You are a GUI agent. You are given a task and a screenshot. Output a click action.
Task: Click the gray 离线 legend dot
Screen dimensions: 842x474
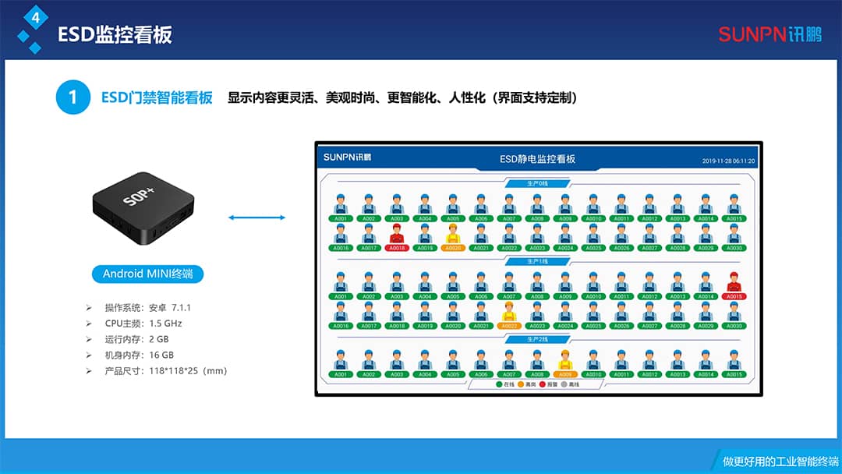tap(564, 385)
